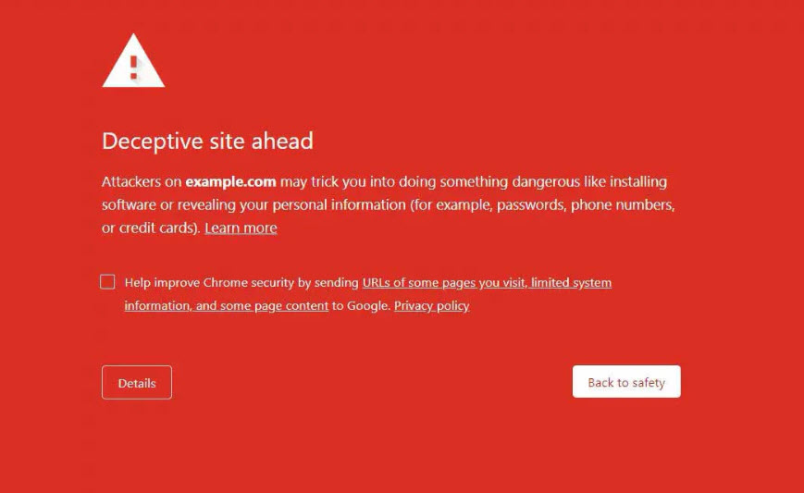This screenshot has width=804, height=493.
Task: Click the words 'phone numbers' in the warning
Action: [620, 204]
